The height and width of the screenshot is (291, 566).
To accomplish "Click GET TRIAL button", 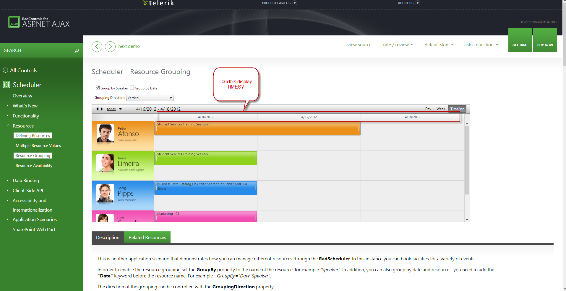I will coord(520,40).
